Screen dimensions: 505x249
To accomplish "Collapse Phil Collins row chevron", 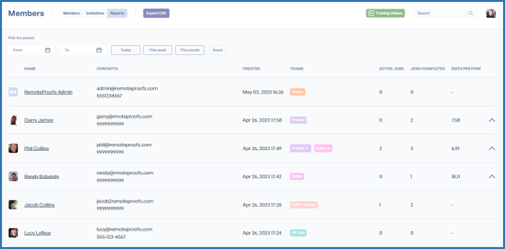I will 492,148.
